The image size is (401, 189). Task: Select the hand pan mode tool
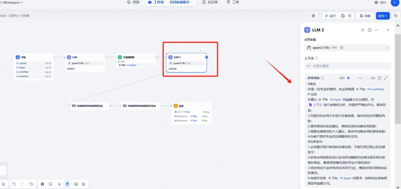point(67,184)
